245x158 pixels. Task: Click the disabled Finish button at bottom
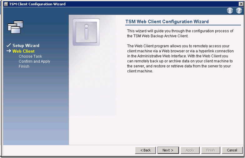(x=211, y=150)
